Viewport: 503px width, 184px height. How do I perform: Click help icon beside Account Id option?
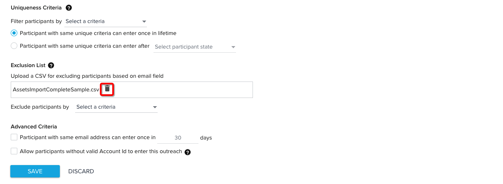[188, 152]
